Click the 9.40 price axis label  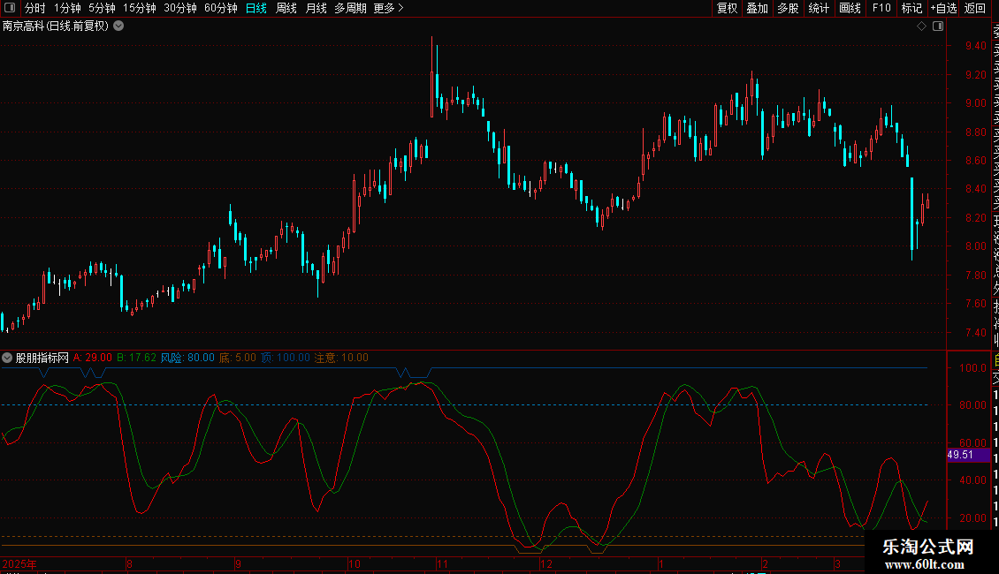pyautogui.click(x=975, y=46)
